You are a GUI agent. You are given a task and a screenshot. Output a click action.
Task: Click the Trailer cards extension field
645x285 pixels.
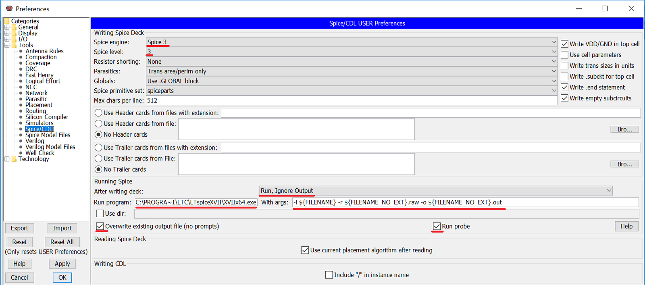(x=431, y=148)
